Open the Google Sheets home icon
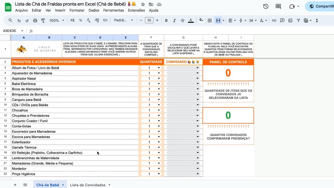Viewport: 334px width, 188px height. 8,7
